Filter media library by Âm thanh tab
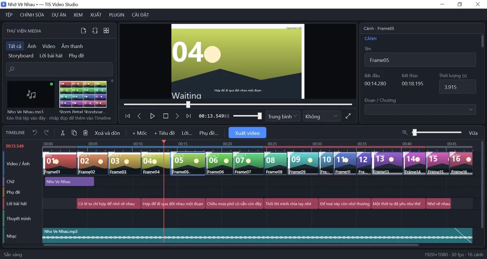Viewport: 487px width, 259px height. click(x=72, y=46)
